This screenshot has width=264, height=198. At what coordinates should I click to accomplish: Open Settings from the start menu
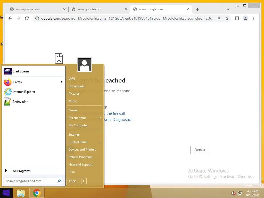[74, 135]
